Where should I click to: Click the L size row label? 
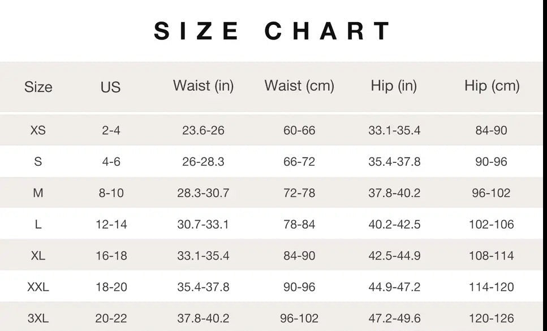click(x=38, y=224)
